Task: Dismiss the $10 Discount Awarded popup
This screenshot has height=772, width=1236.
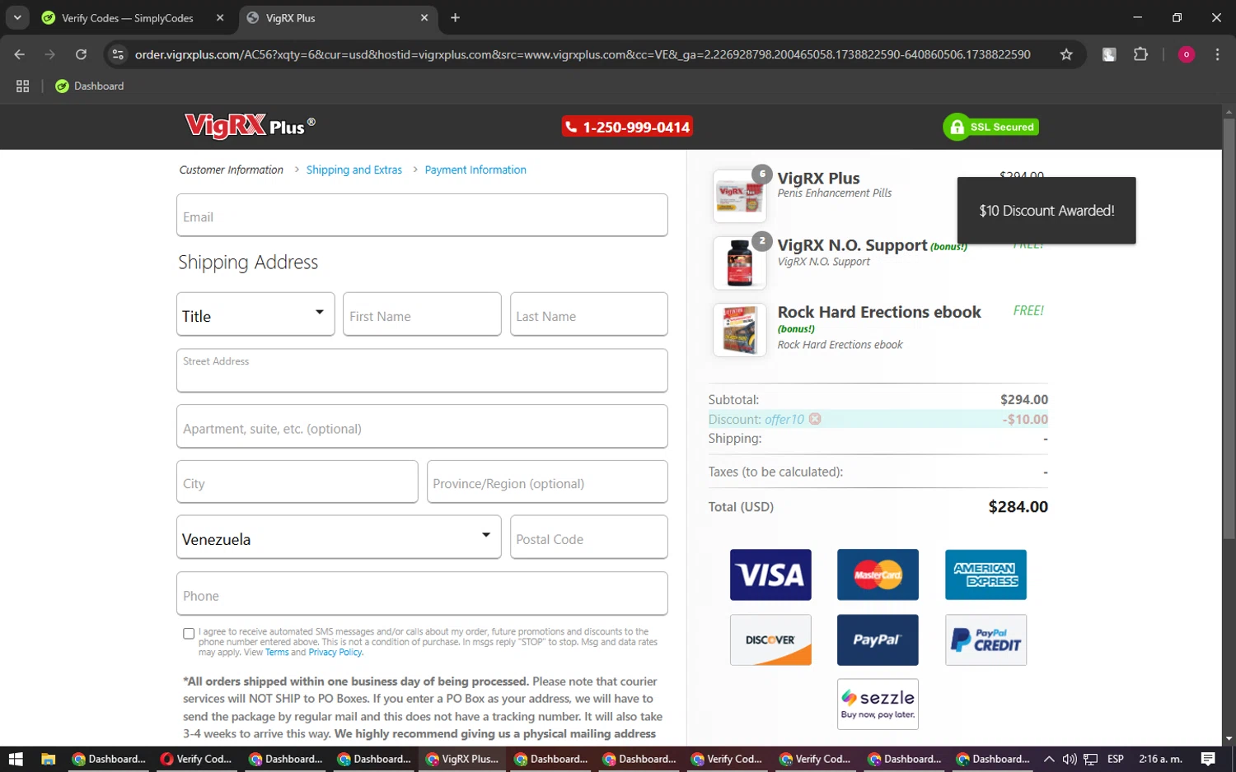Action: (1046, 210)
